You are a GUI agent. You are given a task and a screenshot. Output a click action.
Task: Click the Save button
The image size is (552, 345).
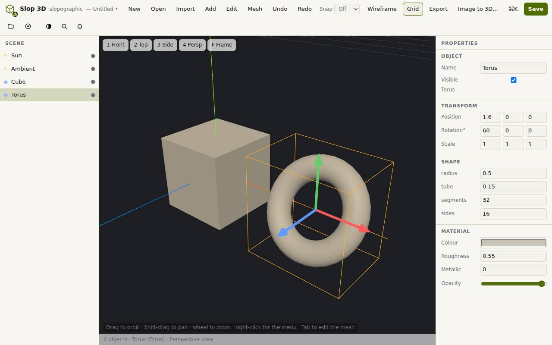[x=536, y=9]
